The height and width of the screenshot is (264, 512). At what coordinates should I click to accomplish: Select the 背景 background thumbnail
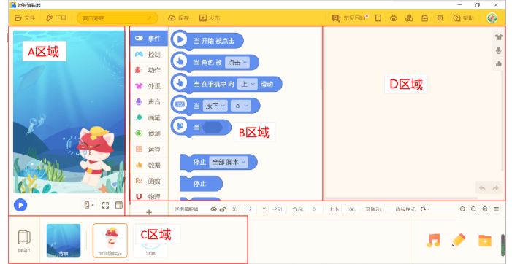pyautogui.click(x=64, y=241)
